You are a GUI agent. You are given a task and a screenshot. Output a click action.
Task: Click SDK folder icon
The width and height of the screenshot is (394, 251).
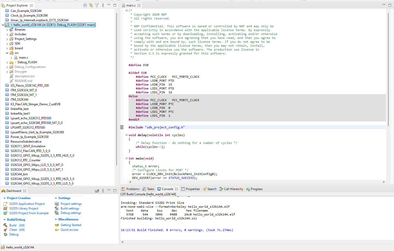tap(11, 44)
